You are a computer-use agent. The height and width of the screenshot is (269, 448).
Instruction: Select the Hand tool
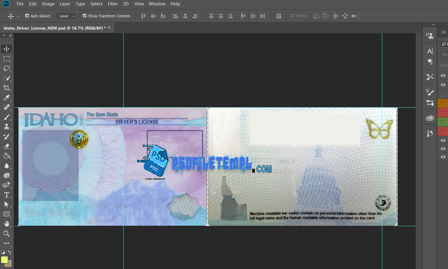point(7,223)
